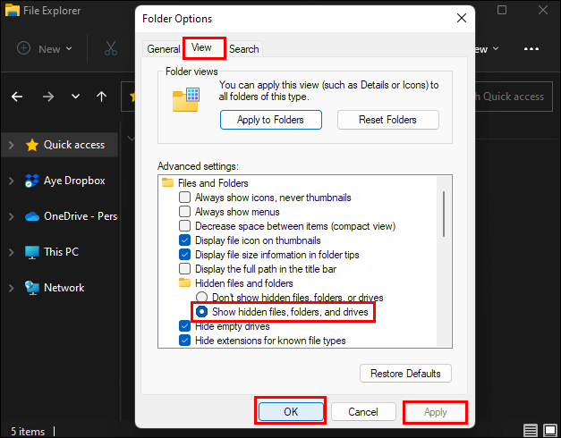
Task: Expand the This PC chevron
Action: click(x=11, y=252)
